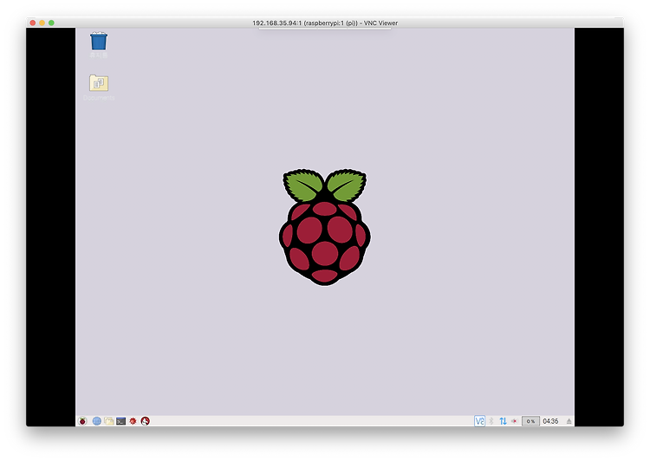Open the network arrows tray icon
Viewport: 650px width, 461px height.
[503, 421]
